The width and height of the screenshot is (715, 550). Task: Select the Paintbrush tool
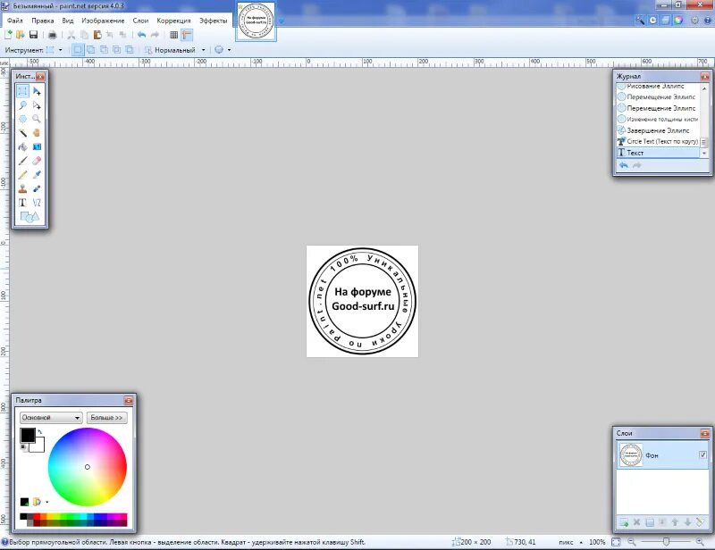(x=23, y=161)
